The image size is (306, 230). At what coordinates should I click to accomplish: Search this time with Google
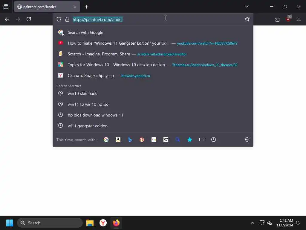pos(106,140)
